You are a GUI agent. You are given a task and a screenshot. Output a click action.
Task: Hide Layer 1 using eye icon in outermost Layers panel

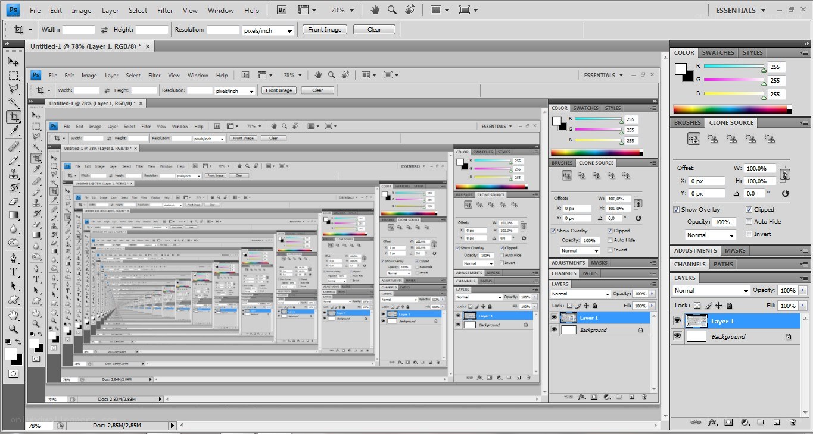(677, 321)
